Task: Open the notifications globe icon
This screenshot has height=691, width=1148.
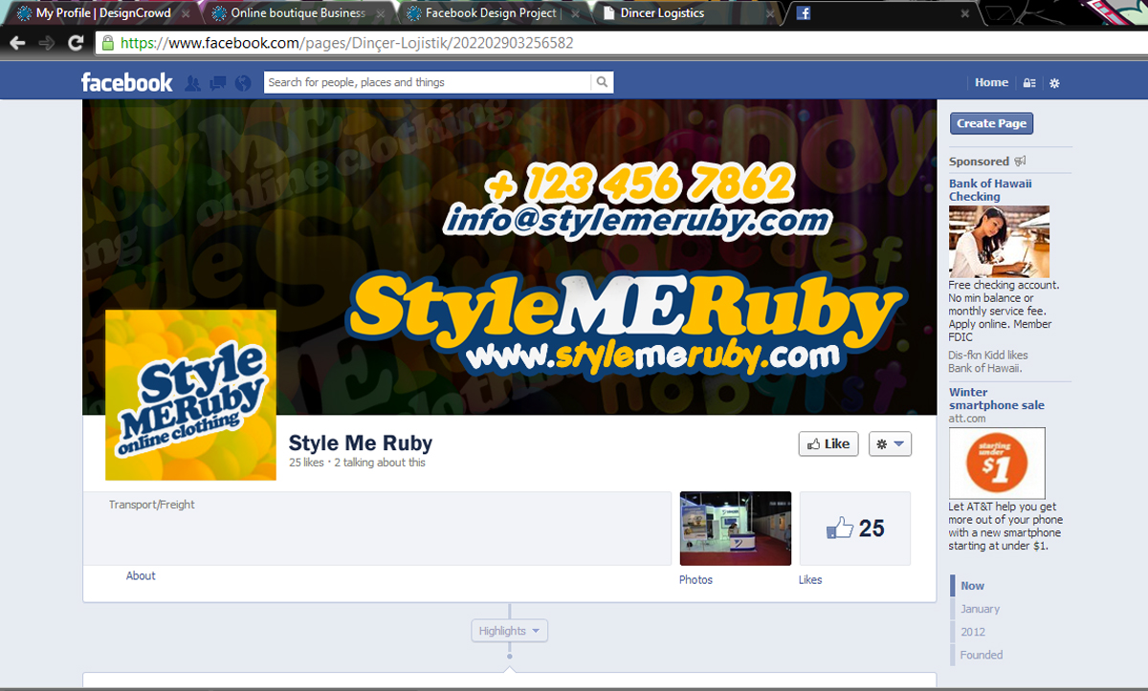Action: pyautogui.click(x=243, y=83)
